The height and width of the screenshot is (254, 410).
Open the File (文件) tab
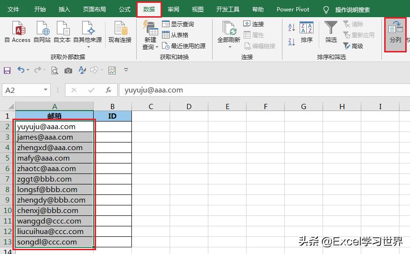pyautogui.click(x=13, y=10)
